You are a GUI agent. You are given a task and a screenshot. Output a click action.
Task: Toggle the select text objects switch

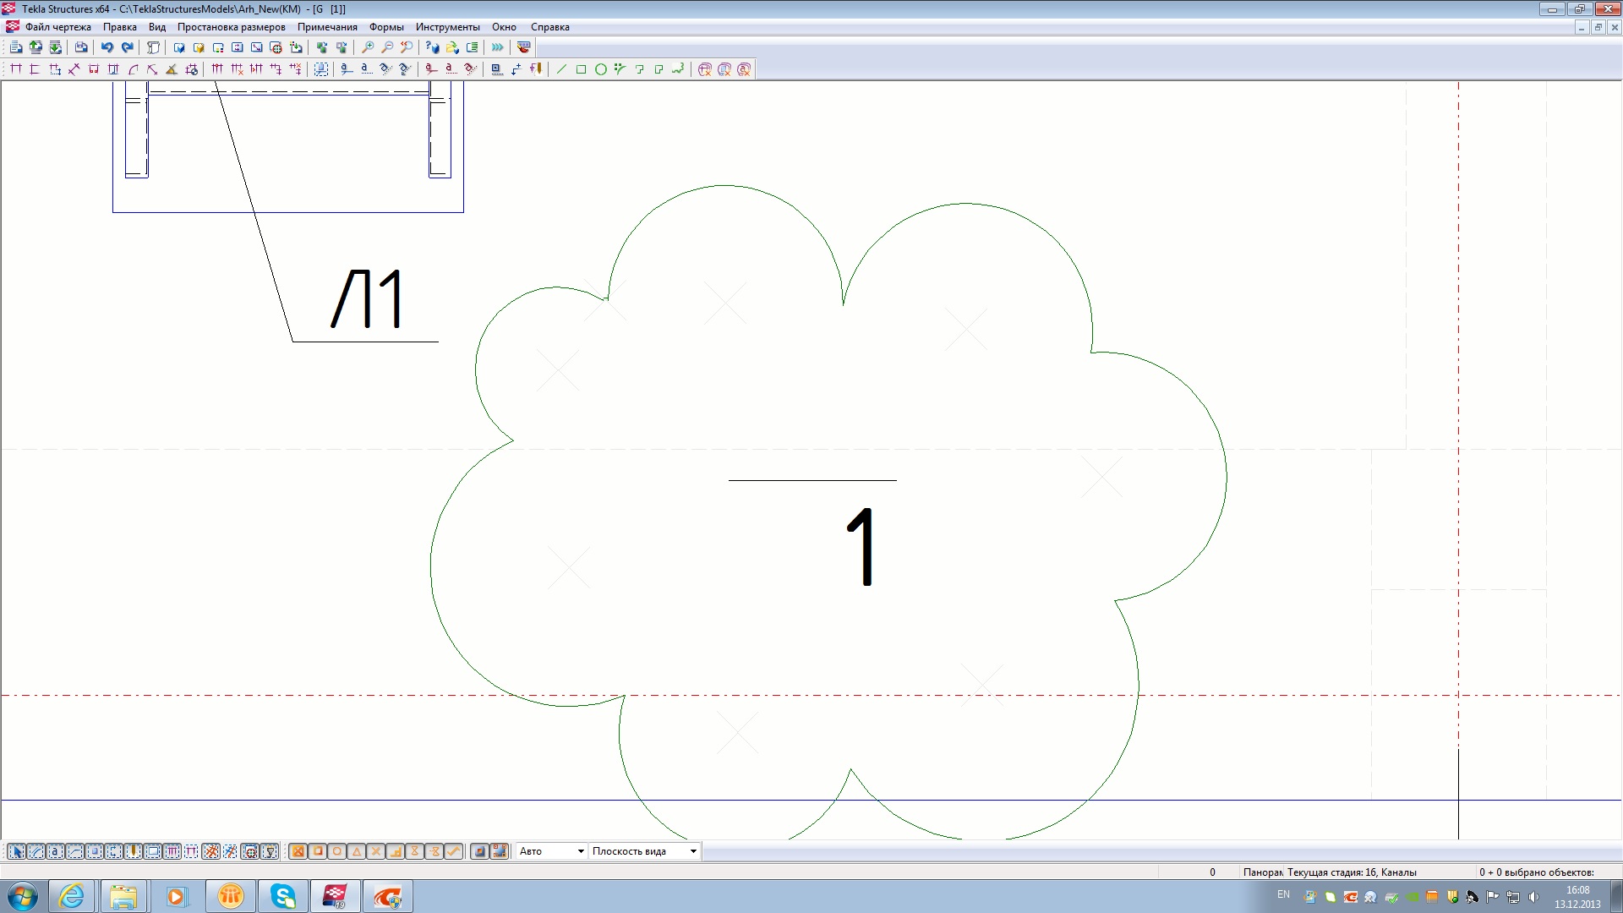(55, 851)
